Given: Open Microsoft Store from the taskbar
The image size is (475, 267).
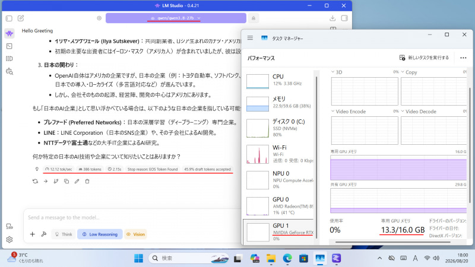Looking at the screenshot, I should [x=303, y=258].
